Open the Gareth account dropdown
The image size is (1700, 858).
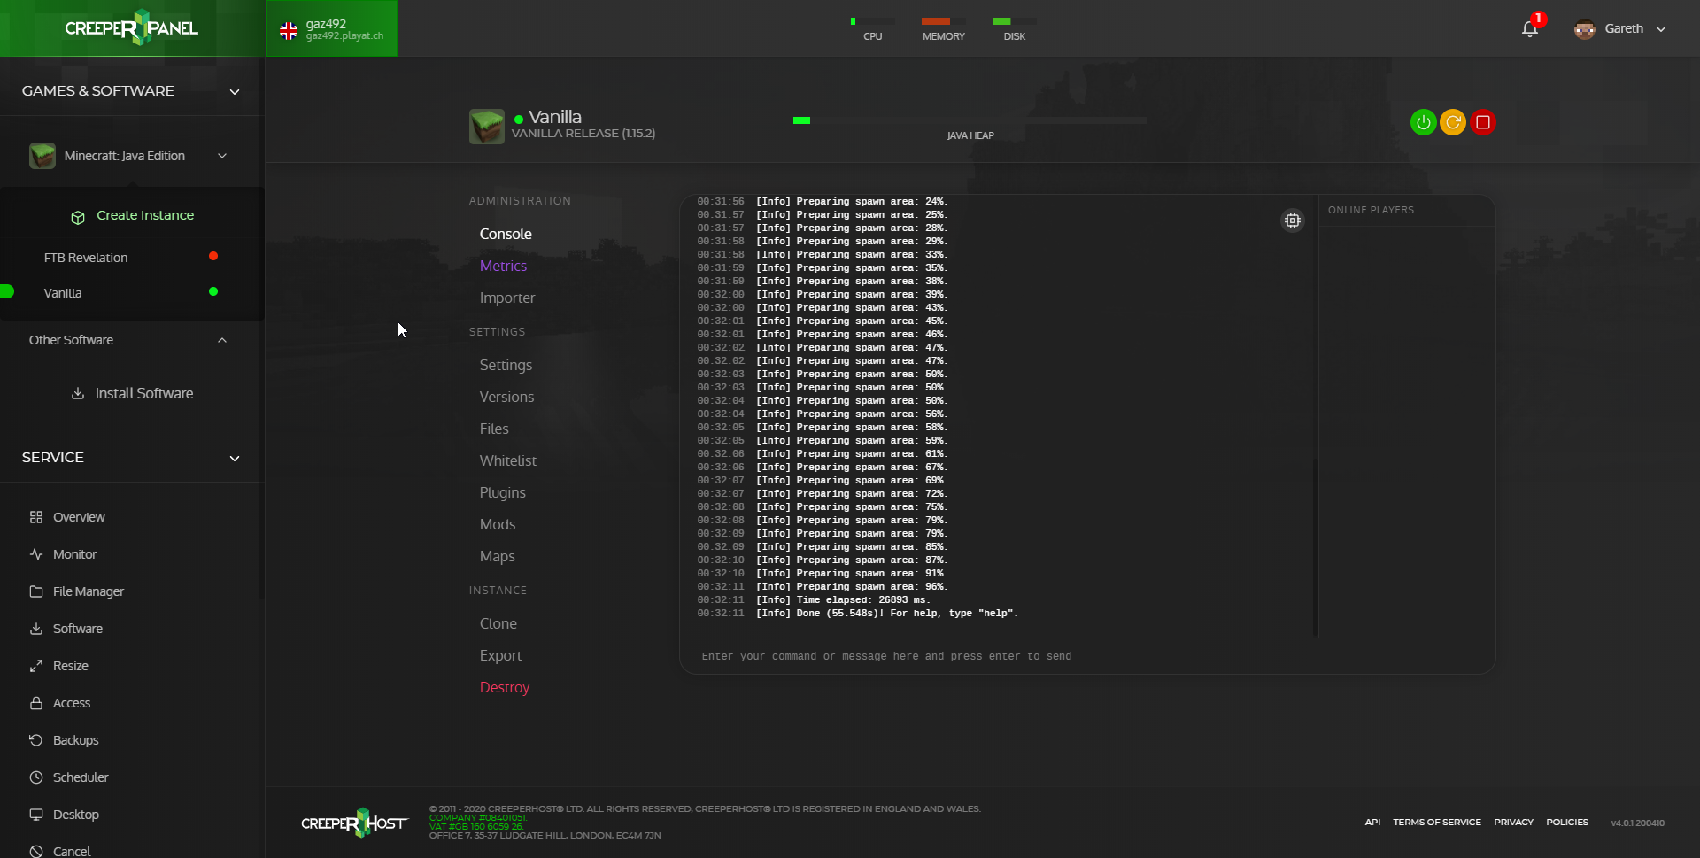tap(1661, 28)
